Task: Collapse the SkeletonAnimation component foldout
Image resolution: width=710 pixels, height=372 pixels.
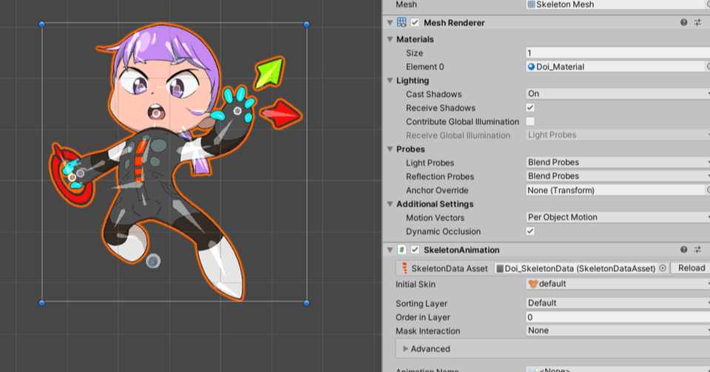Action: (390, 250)
